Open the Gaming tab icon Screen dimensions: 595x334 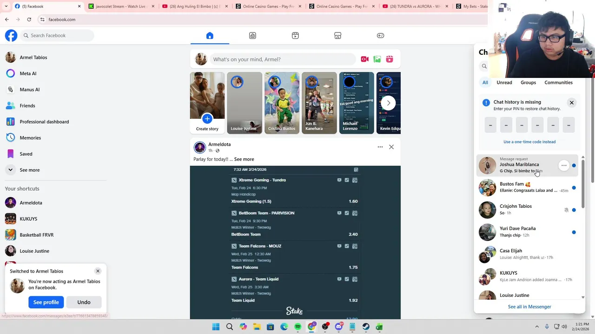(x=380, y=36)
